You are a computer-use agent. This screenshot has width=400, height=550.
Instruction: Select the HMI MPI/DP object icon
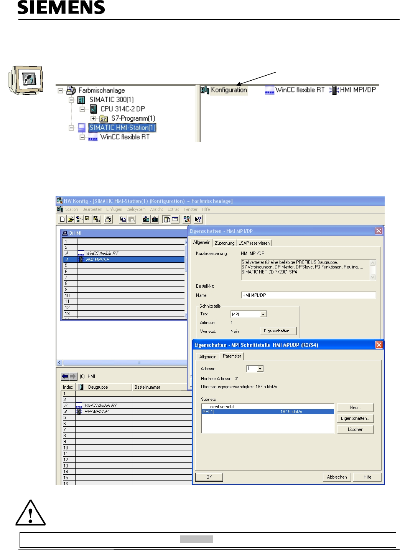334,90
